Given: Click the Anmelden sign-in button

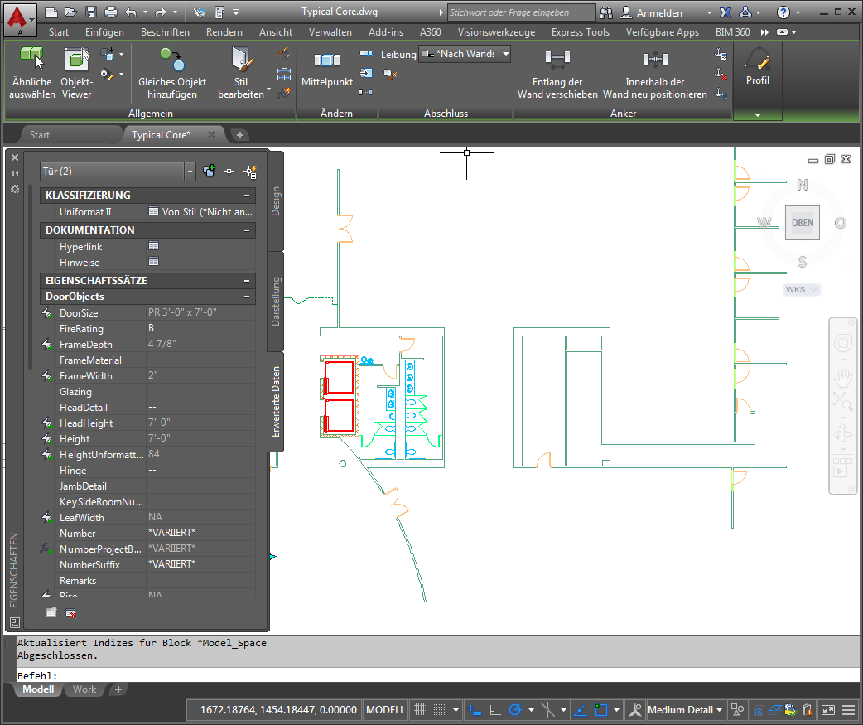Looking at the screenshot, I should click(x=659, y=12).
